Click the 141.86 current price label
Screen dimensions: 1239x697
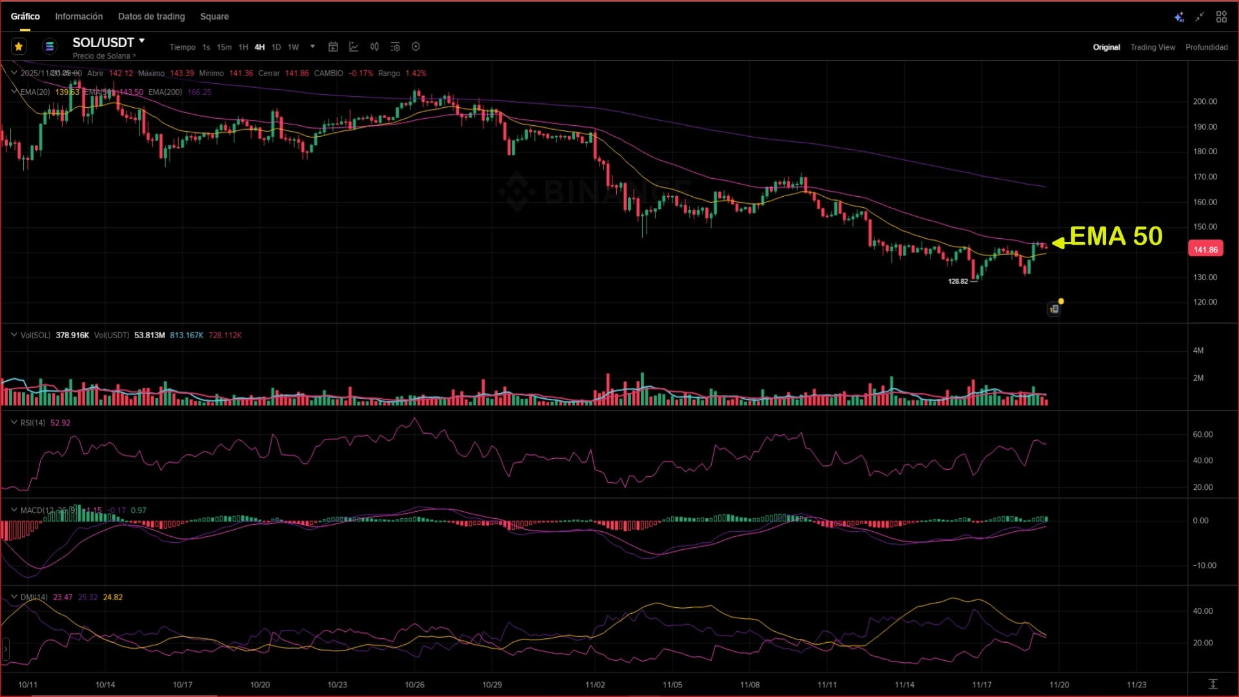[x=1205, y=249]
